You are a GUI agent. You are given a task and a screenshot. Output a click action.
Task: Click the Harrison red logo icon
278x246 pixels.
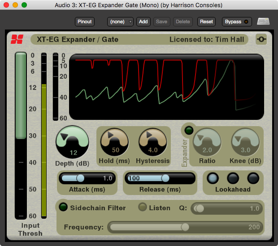coord(17,39)
